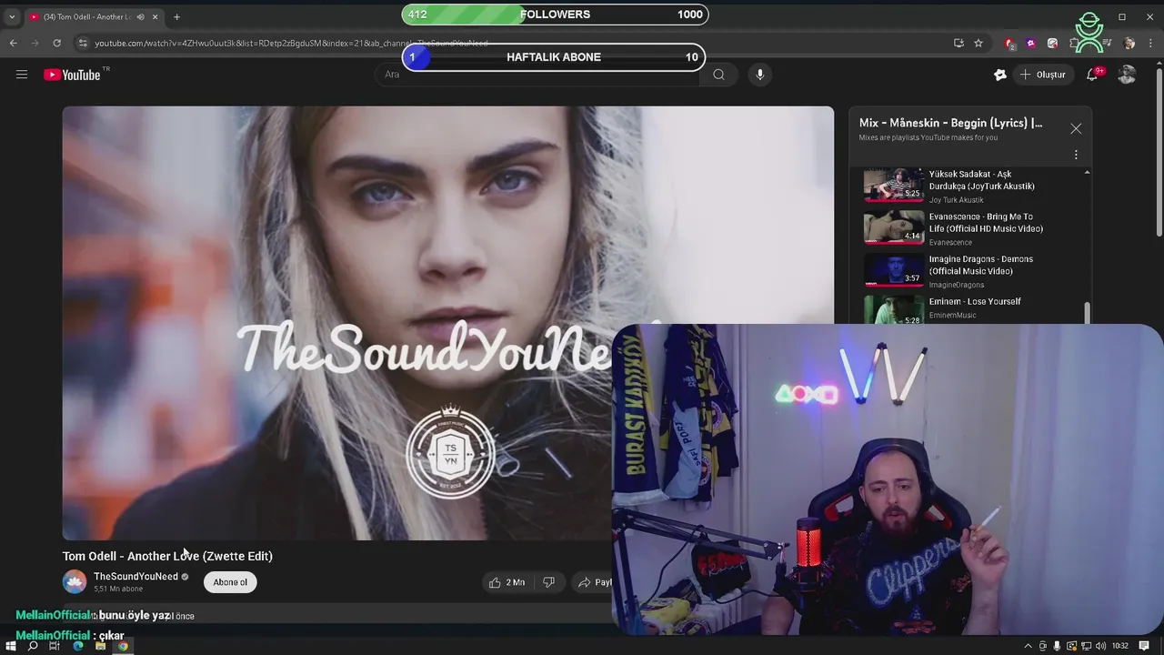Click the purple browser extension icon
This screenshot has width=1164, height=655.
(x=1030, y=43)
